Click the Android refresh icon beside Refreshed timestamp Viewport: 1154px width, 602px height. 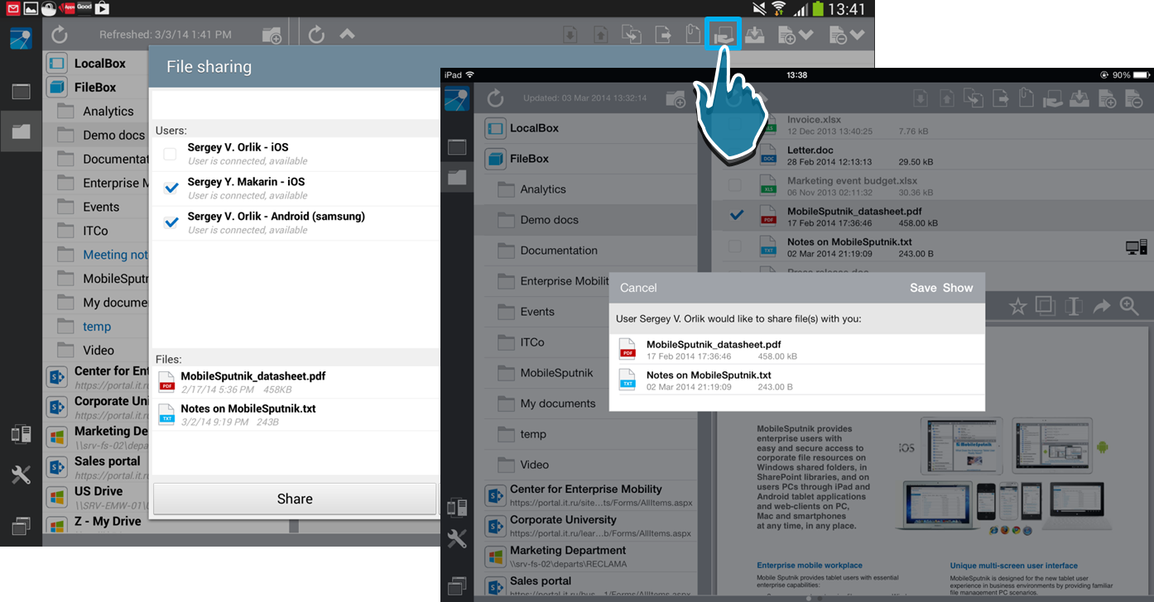(x=59, y=35)
